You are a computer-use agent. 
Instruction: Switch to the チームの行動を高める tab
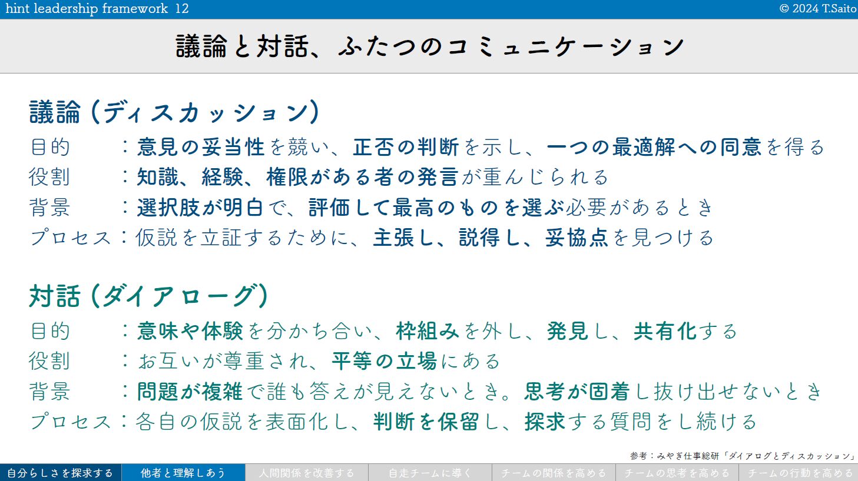(x=799, y=473)
